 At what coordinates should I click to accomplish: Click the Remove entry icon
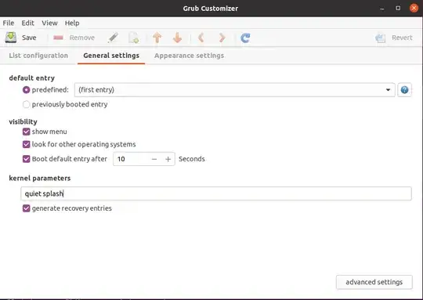pyautogui.click(x=58, y=38)
